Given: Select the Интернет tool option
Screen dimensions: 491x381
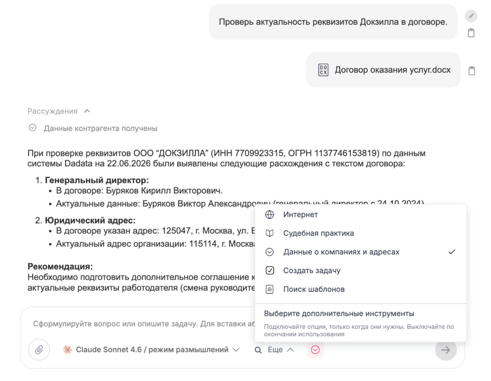Looking at the screenshot, I should click(x=361, y=215).
